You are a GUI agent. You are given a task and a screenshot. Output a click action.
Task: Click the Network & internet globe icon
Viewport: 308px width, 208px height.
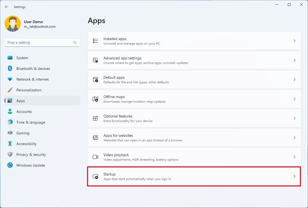click(x=10, y=79)
